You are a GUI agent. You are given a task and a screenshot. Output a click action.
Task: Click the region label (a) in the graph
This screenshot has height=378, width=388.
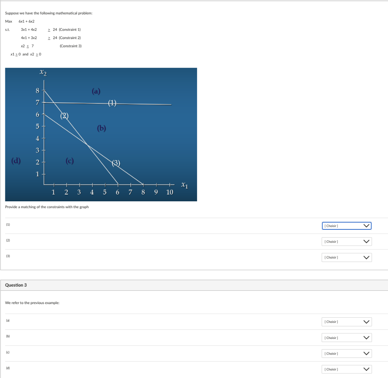96,91
